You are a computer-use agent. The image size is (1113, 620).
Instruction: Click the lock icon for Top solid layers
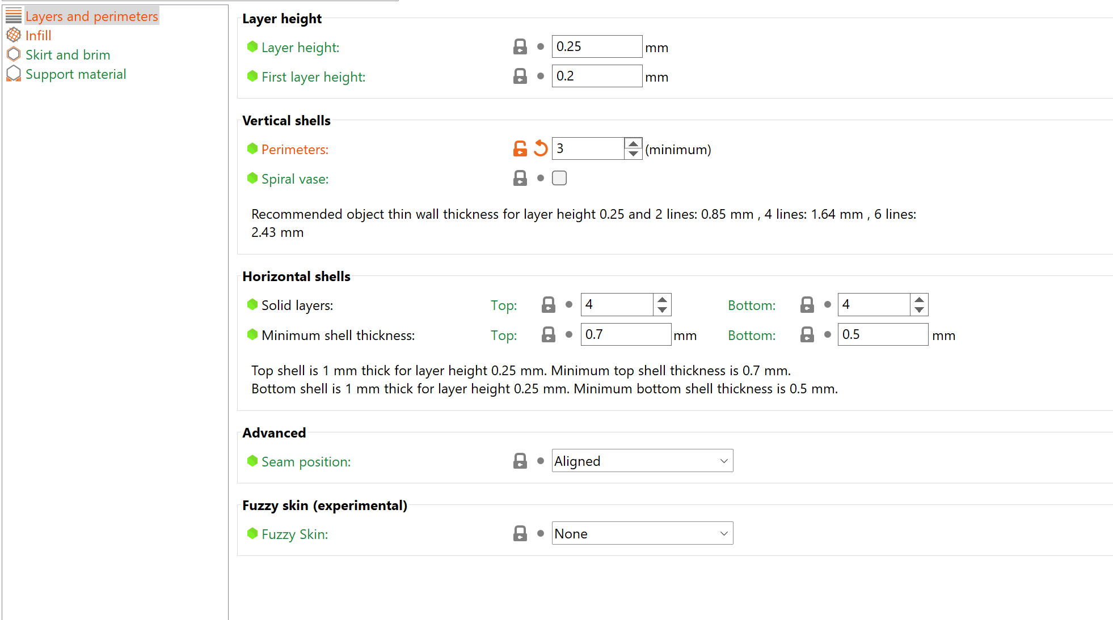(x=548, y=304)
